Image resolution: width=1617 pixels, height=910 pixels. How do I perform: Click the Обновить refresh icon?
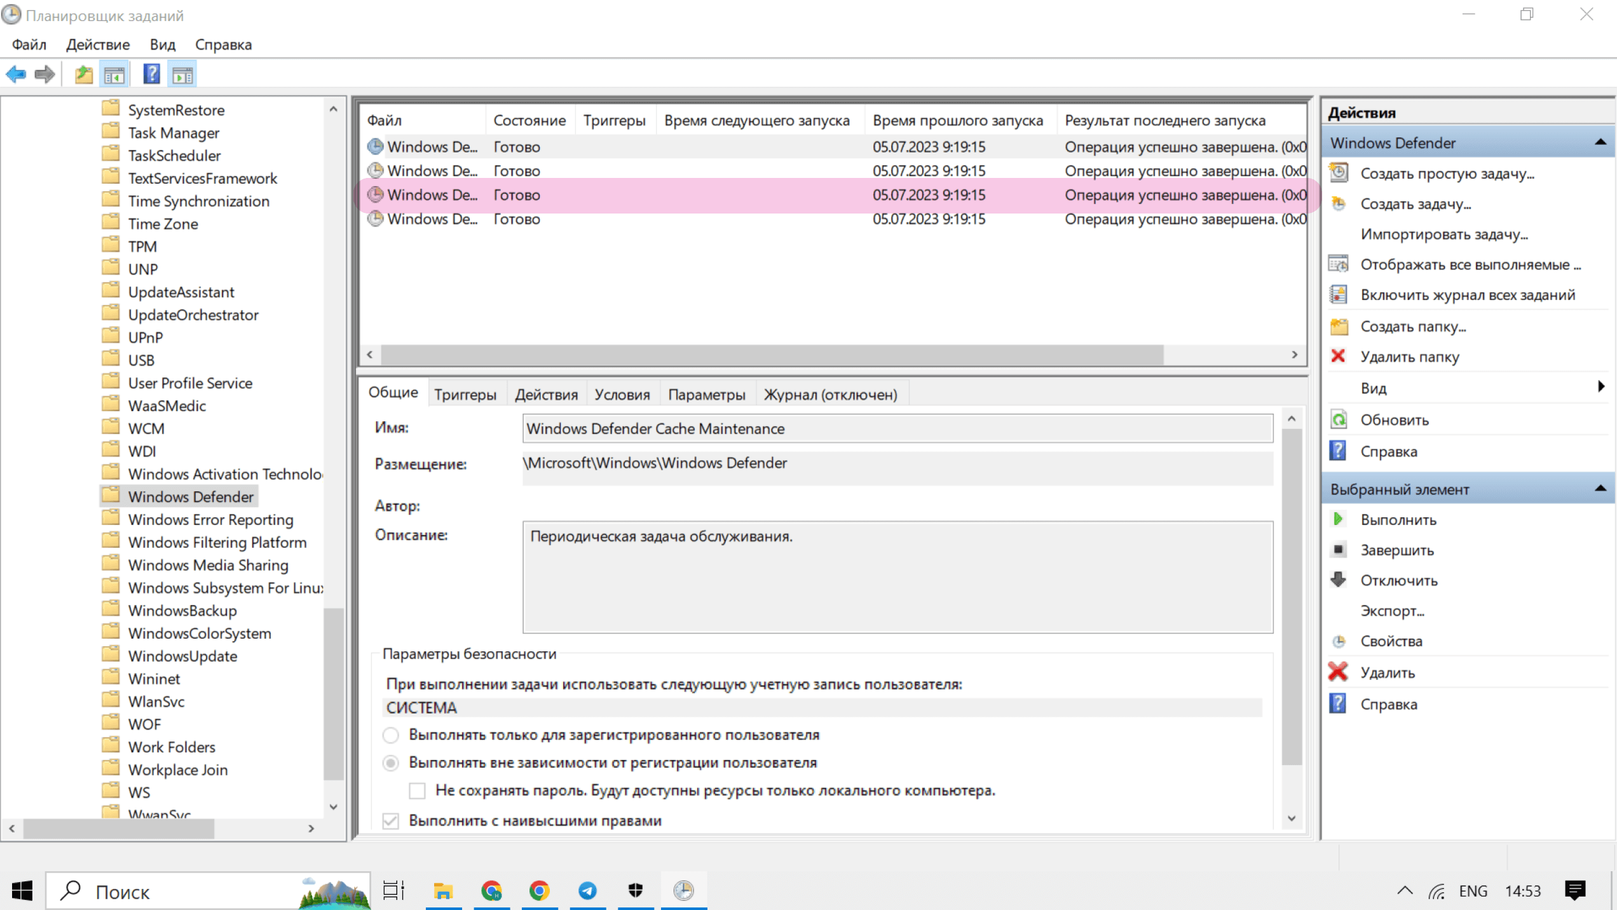click(x=1339, y=419)
